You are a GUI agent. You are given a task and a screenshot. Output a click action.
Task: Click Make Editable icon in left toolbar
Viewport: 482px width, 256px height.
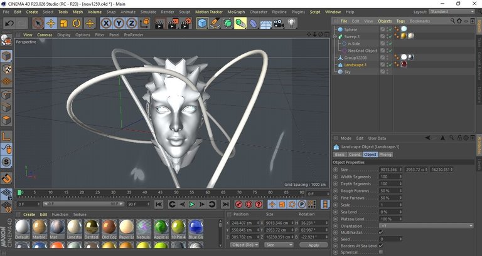[x=6, y=40]
